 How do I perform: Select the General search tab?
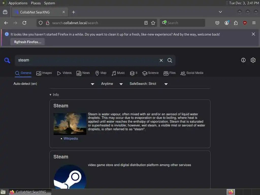coord(23,73)
